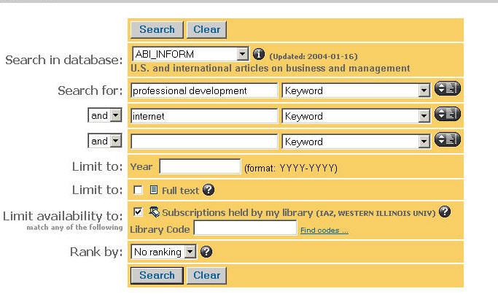Click the empty third search term field
498x294 pixels.
click(204, 142)
